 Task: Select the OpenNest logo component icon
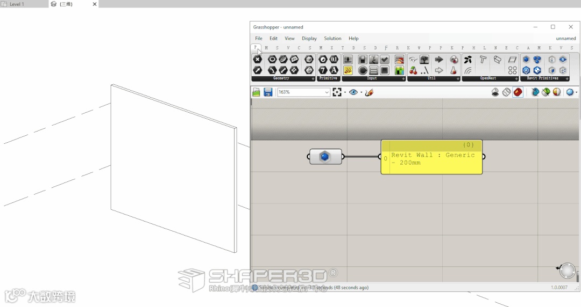pyautogui.click(x=468, y=59)
